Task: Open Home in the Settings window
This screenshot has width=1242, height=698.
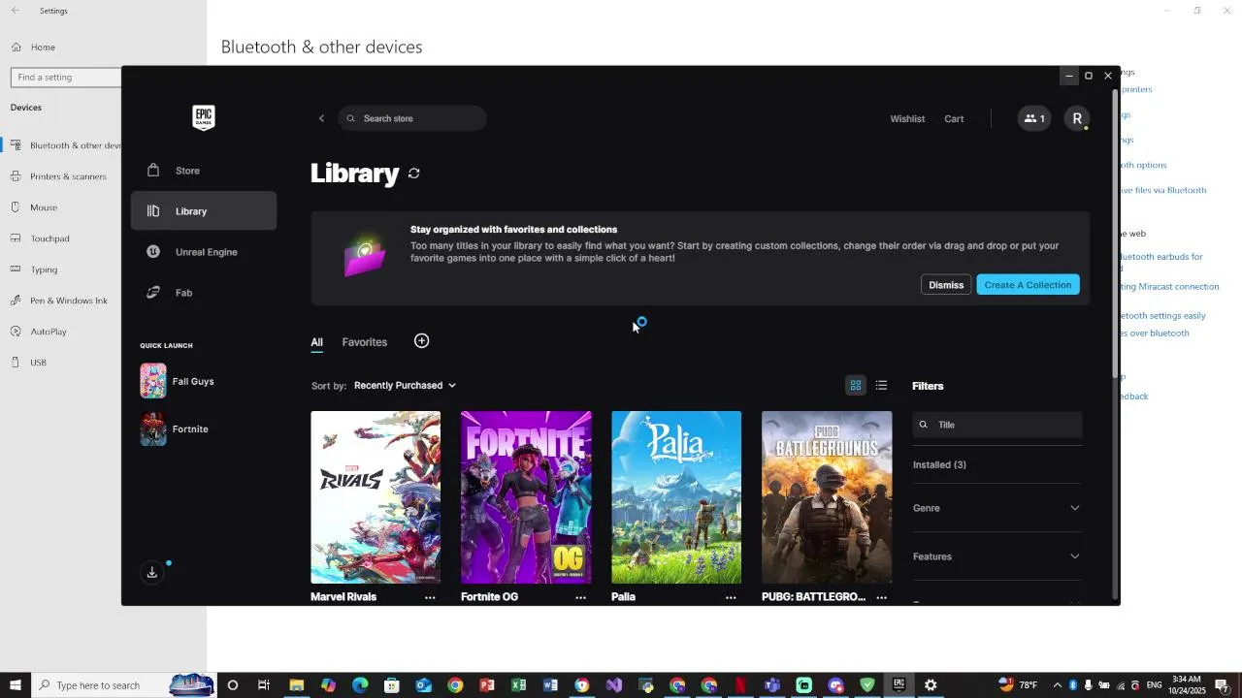Action: click(x=42, y=48)
